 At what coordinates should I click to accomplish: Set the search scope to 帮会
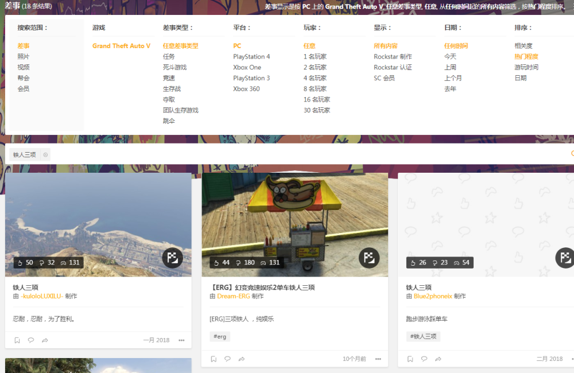tap(24, 78)
